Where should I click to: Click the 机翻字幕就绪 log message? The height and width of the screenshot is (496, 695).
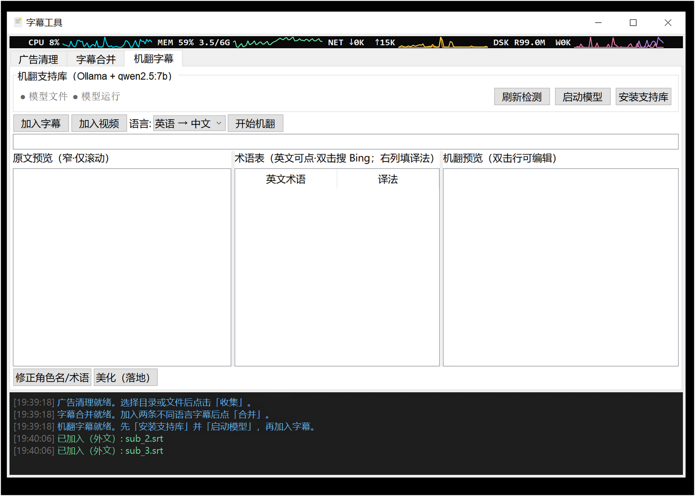[165, 427]
